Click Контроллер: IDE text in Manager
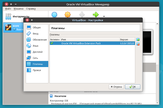Screen dimensions: 163x108 [59, 101]
